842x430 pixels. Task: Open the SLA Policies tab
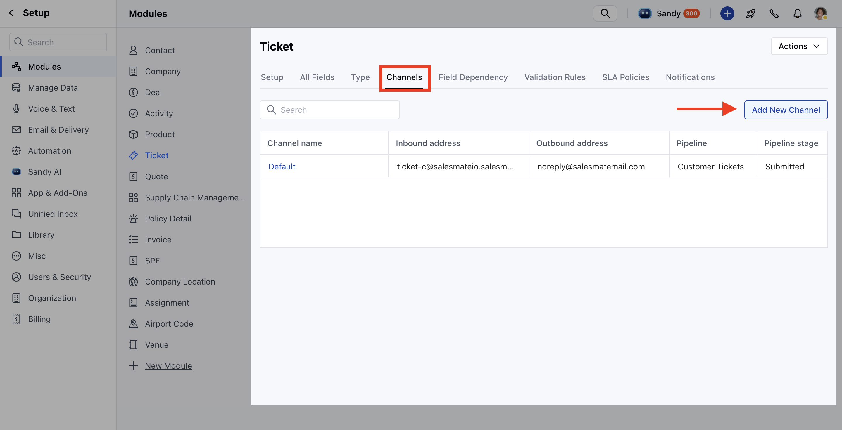click(626, 77)
